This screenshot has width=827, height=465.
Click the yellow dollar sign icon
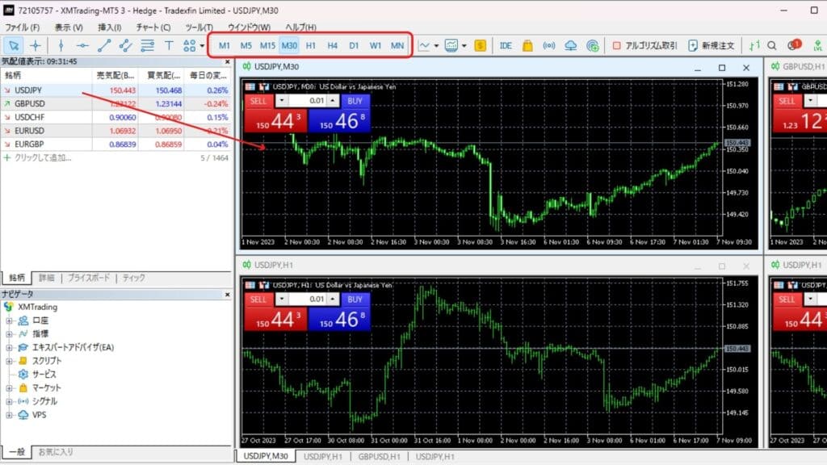click(x=480, y=46)
